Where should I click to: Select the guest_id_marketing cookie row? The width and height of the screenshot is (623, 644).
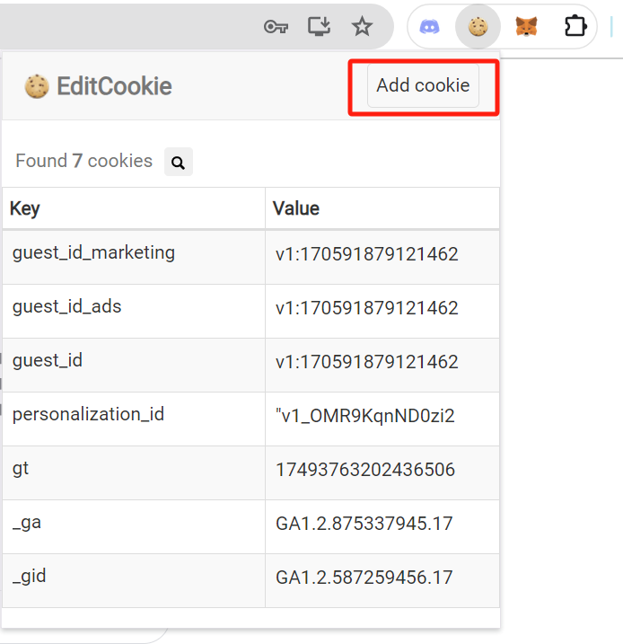pos(93,253)
